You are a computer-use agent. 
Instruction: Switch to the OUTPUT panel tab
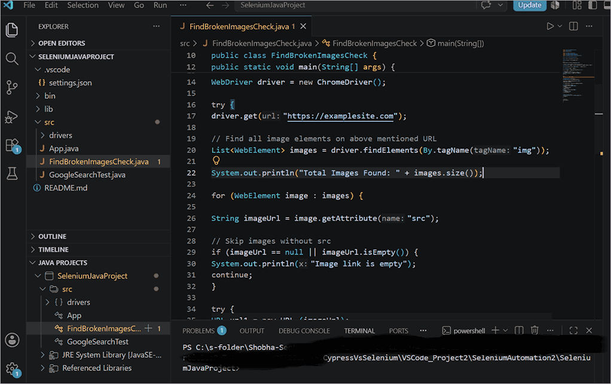[252, 331]
